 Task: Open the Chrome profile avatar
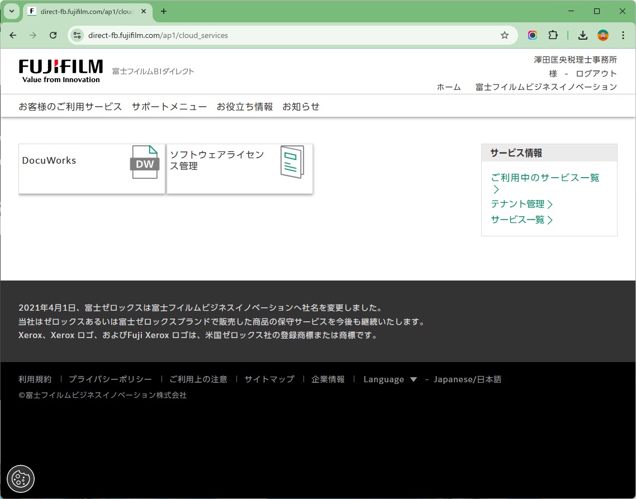tap(603, 35)
